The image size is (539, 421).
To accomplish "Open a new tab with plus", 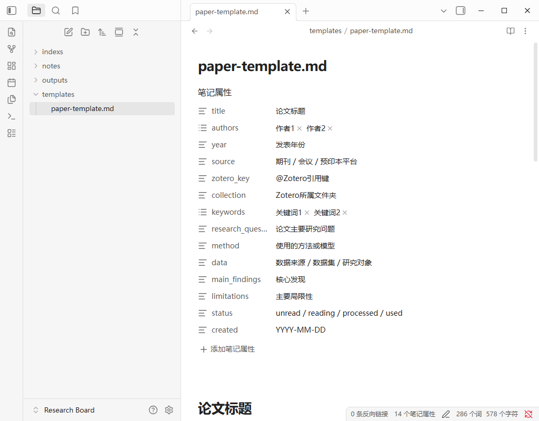I will point(306,12).
